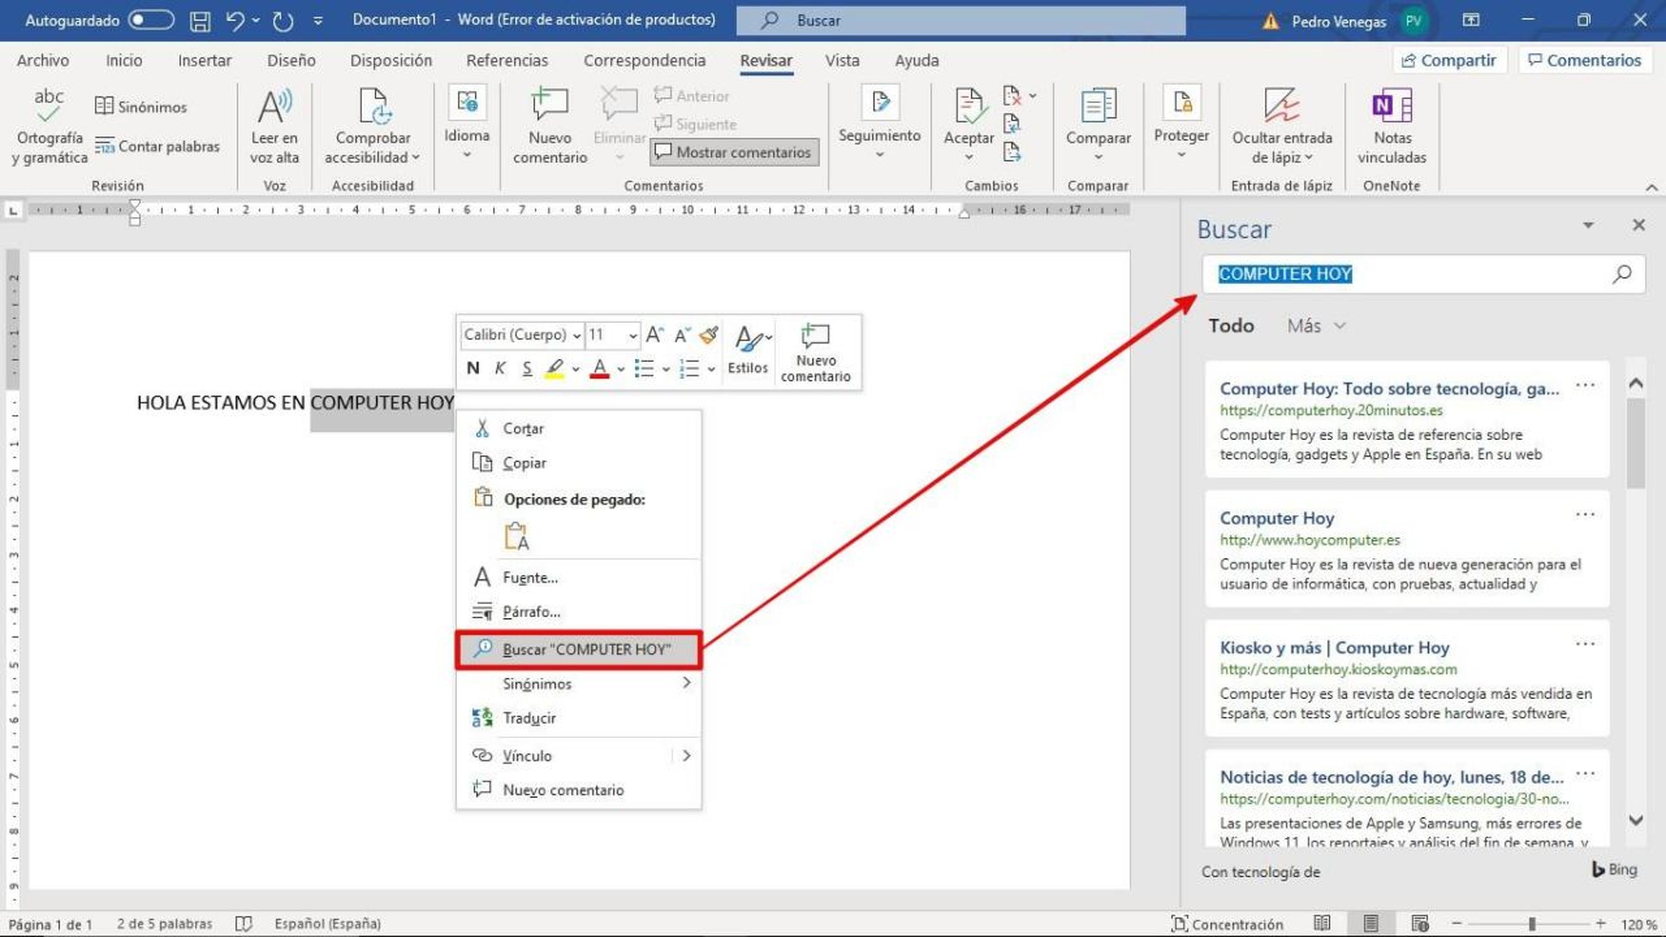Click the Redo icon in title bar
The height and width of the screenshot is (937, 1666).
[282, 21]
